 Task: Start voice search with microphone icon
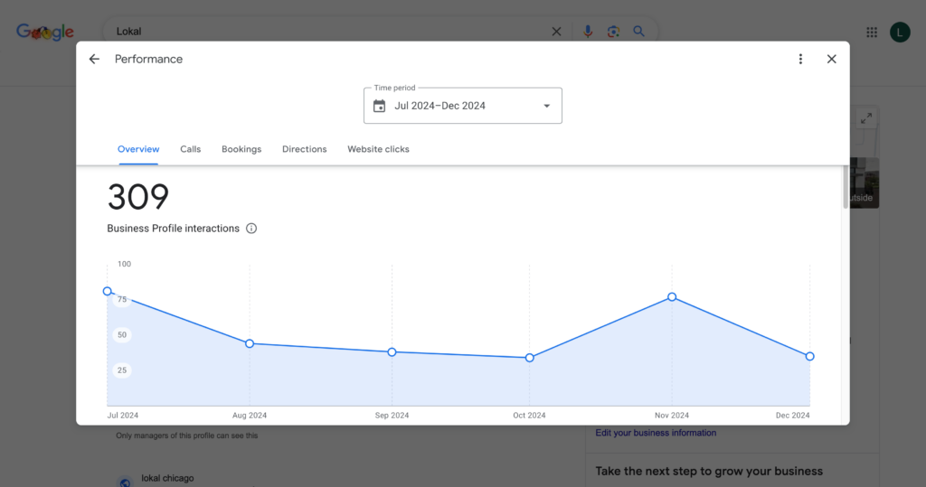coord(588,32)
